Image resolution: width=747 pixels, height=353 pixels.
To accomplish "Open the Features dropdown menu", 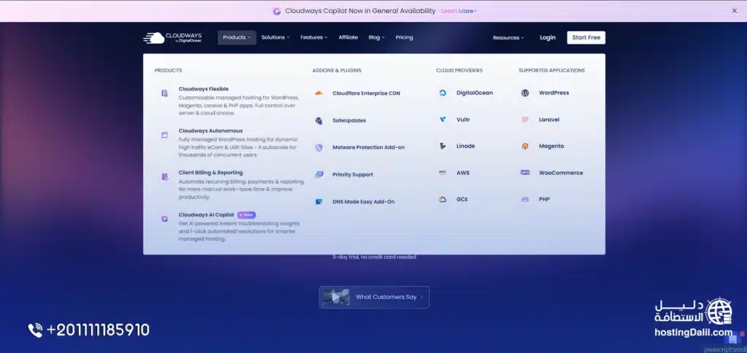I will pyautogui.click(x=314, y=38).
